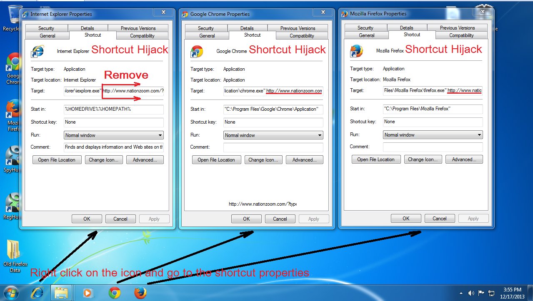Viewport: 533px width, 301px height.
Task: Select the Mozilla Firefox desktop shortcut
Action: pos(13,115)
